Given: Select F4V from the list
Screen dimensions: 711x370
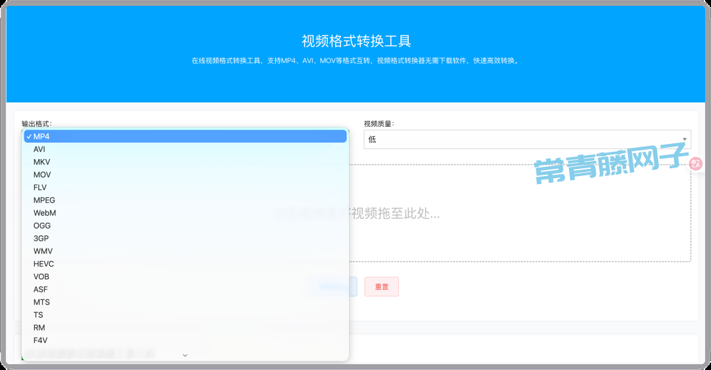Looking at the screenshot, I should click(x=40, y=340).
